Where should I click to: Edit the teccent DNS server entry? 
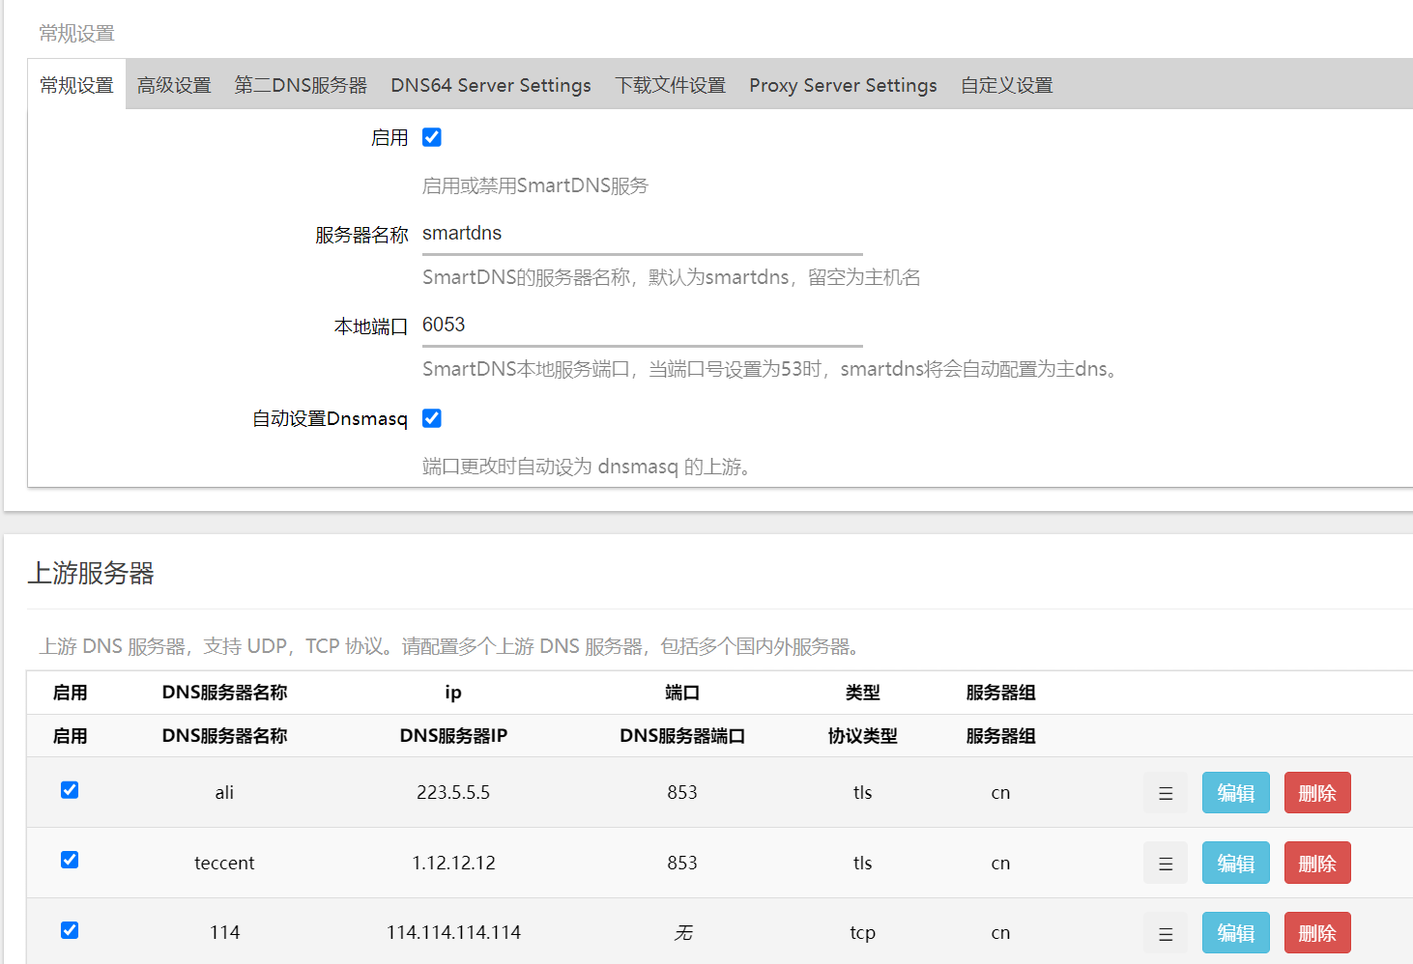(x=1235, y=863)
